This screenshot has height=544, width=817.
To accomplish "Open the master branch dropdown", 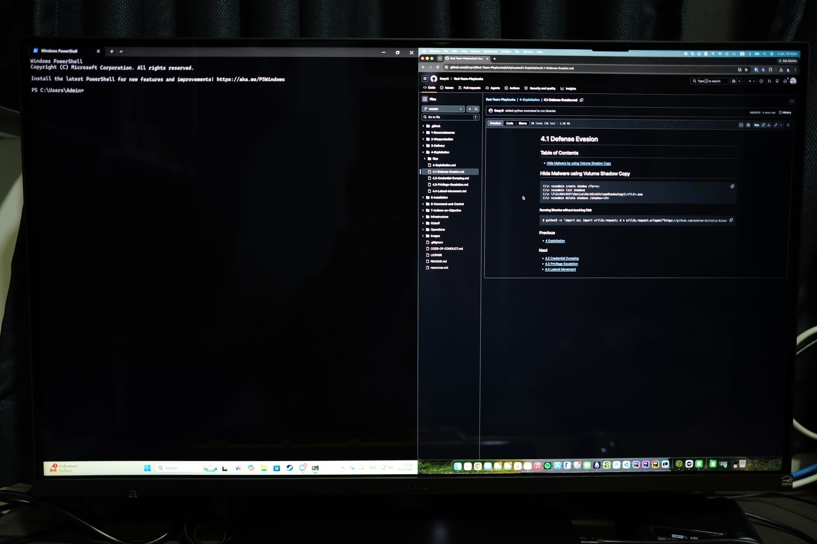I will pos(443,109).
